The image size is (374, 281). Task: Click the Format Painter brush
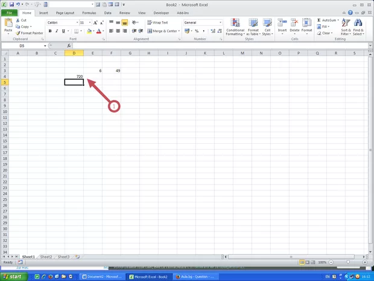(x=17, y=33)
